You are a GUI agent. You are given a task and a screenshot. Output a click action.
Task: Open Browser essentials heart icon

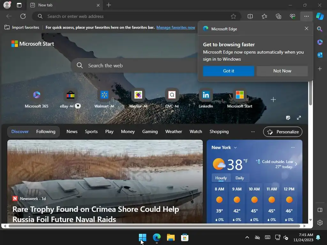pyautogui.click(x=293, y=16)
